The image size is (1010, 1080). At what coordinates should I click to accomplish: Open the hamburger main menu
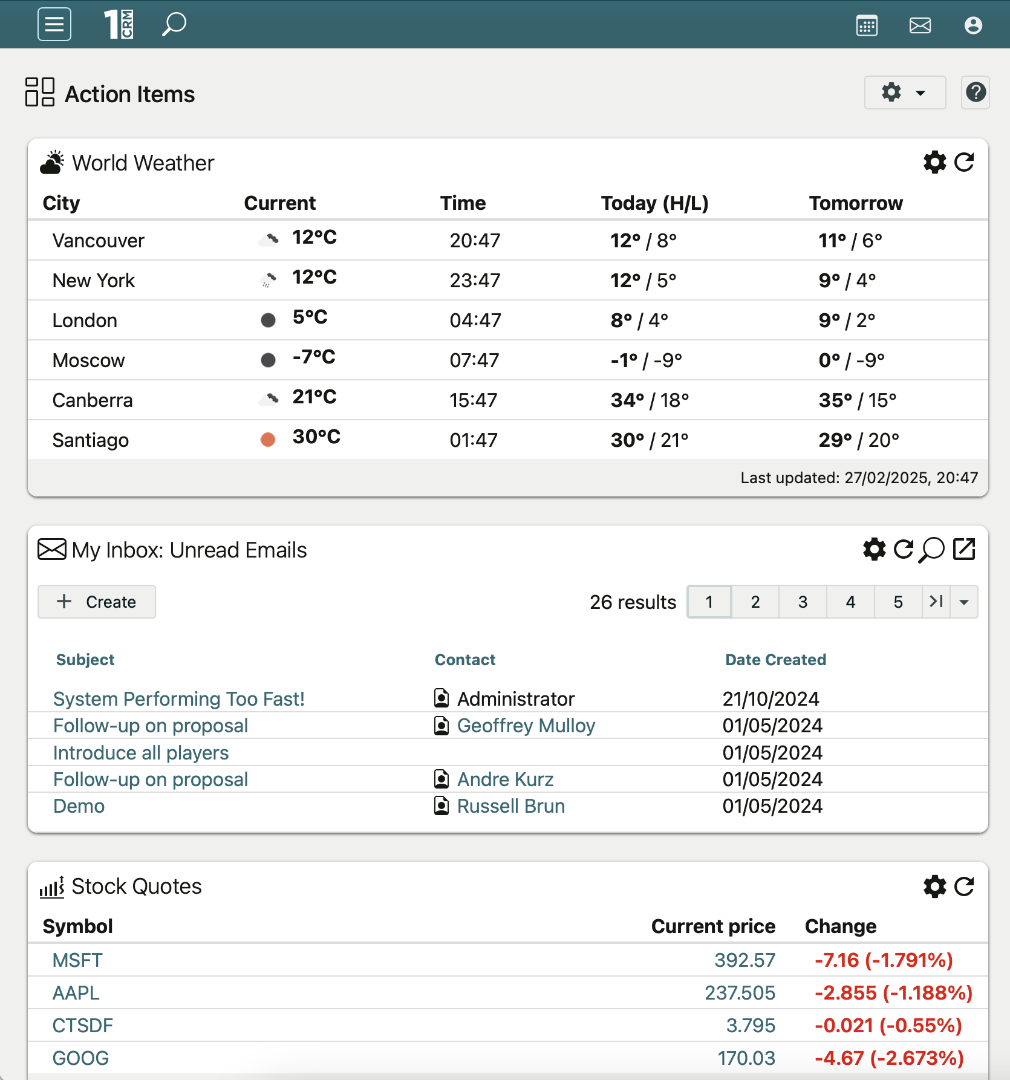point(54,24)
